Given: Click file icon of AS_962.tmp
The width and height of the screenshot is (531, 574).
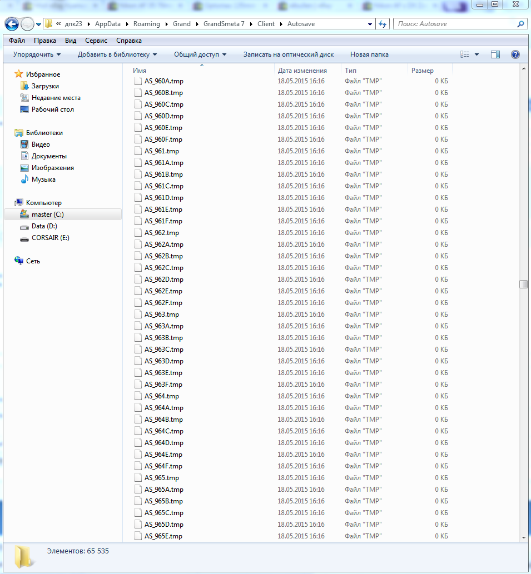Looking at the screenshot, I should pos(138,233).
